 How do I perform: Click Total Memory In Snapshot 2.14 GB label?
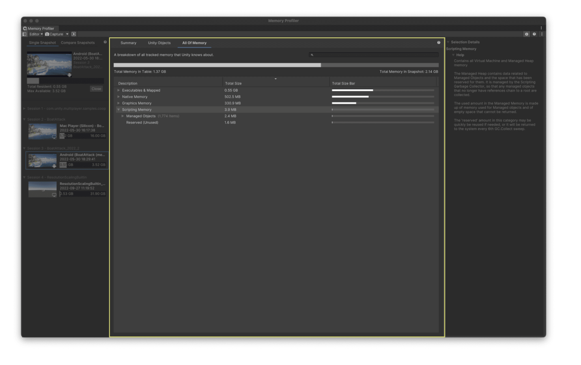[409, 72]
